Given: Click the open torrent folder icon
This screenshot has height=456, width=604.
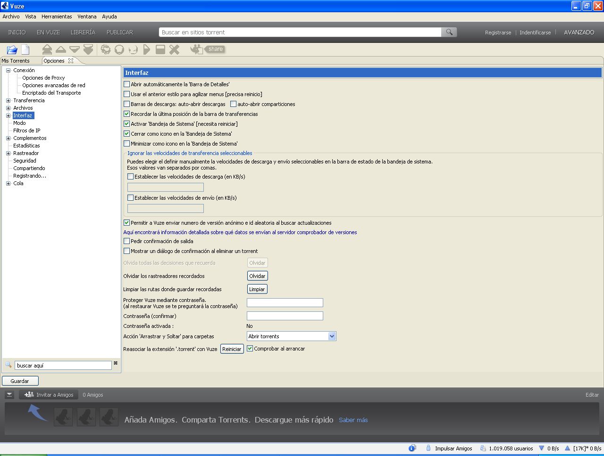Looking at the screenshot, I should (x=12, y=49).
